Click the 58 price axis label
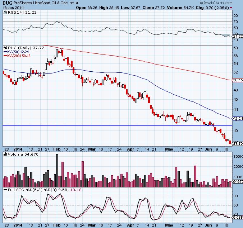Viewport: 243px width, 228px height. pos(235,48)
